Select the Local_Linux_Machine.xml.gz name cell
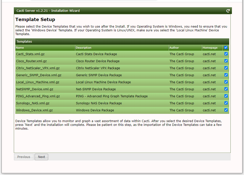The width and height of the screenshot is (244, 175). click(45, 82)
